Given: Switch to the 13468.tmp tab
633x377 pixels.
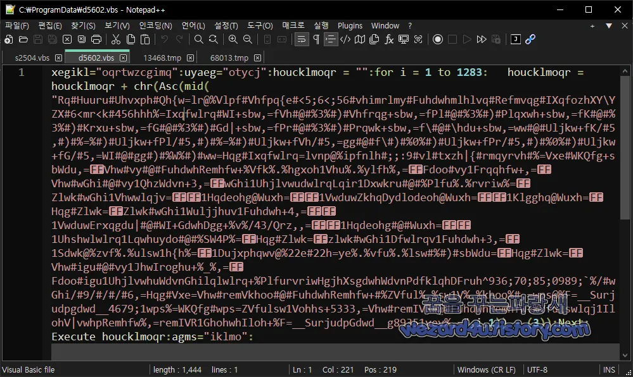Looking at the screenshot, I should click(162, 58).
